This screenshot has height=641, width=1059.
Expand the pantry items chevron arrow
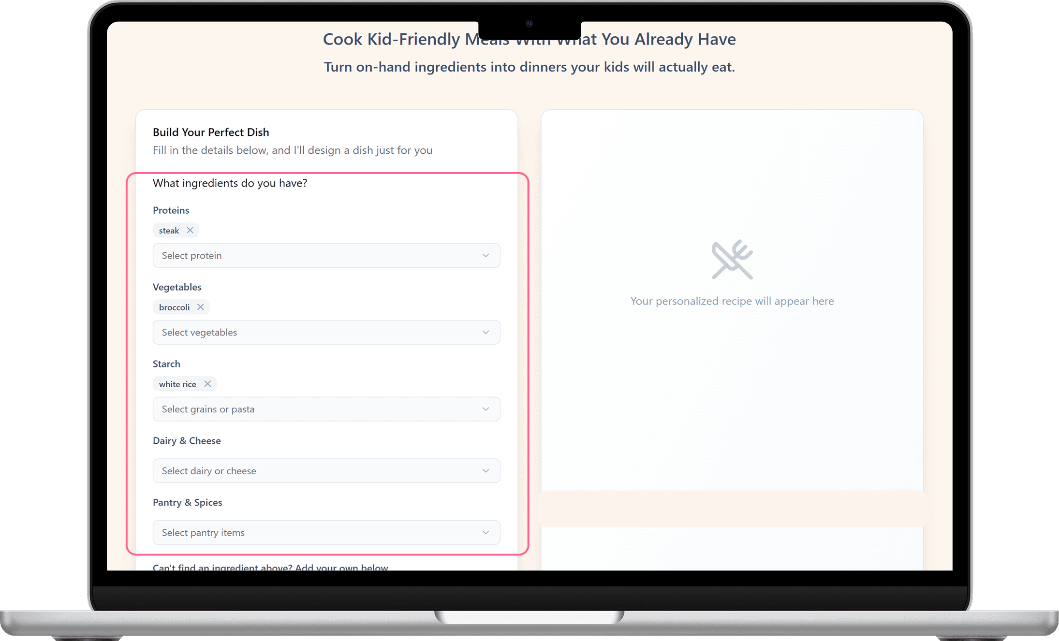tap(485, 532)
